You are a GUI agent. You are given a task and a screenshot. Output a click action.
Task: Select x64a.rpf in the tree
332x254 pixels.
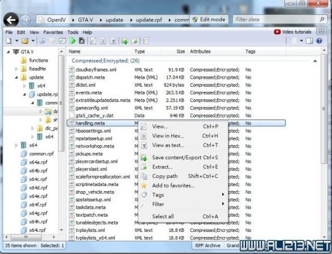38,162
